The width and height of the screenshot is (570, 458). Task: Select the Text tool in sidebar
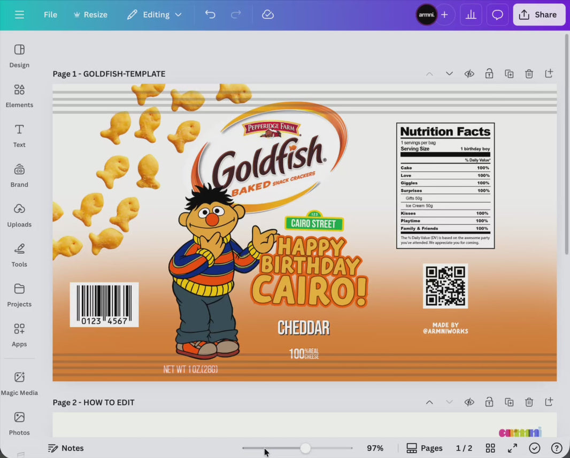[x=19, y=135]
